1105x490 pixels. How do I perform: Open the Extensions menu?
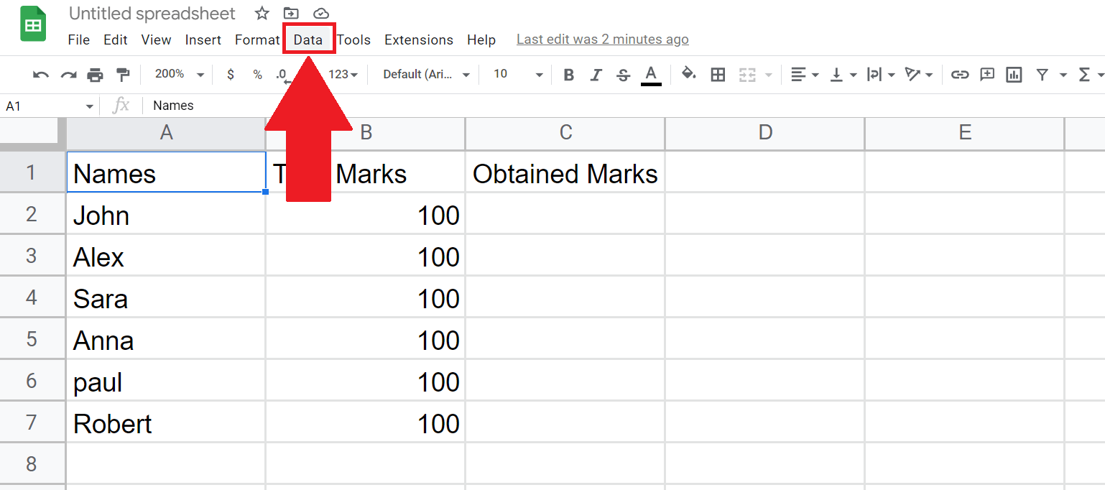[418, 40]
